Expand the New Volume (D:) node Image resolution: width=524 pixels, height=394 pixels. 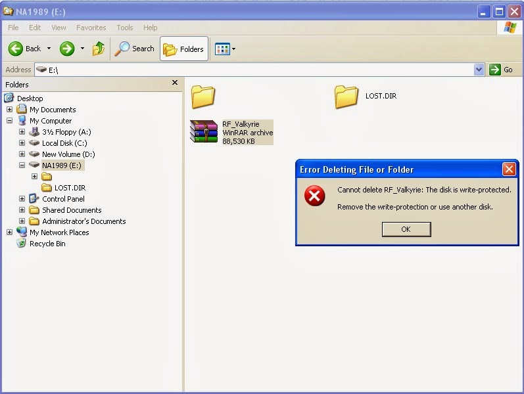click(22, 154)
